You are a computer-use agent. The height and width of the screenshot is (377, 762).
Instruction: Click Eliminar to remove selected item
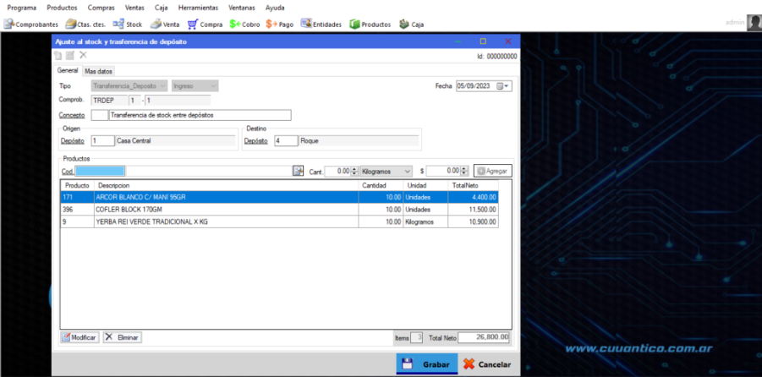[123, 337]
